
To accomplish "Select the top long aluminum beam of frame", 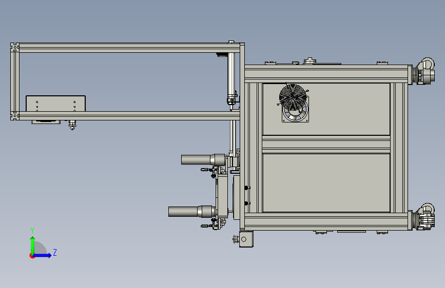I will click(129, 48).
